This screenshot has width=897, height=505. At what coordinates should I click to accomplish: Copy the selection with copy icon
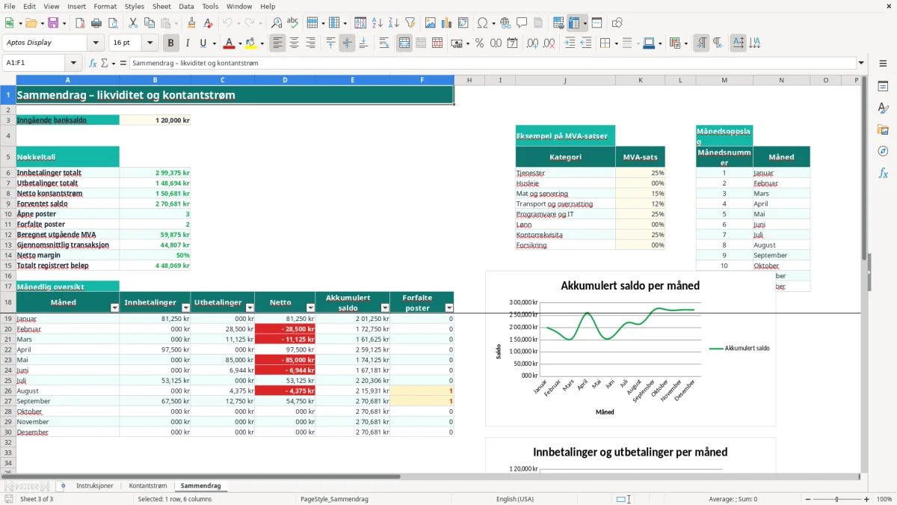[148, 23]
